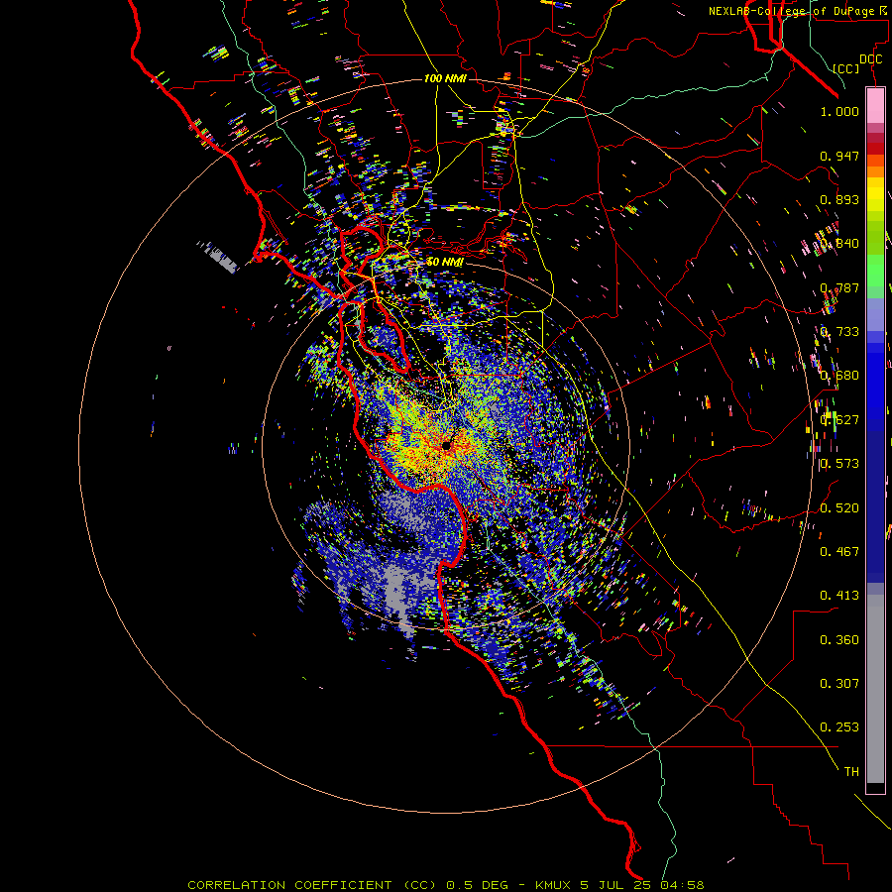Select the 0.733 scale value
Image resolution: width=892 pixels, height=892 pixels.
tap(839, 332)
